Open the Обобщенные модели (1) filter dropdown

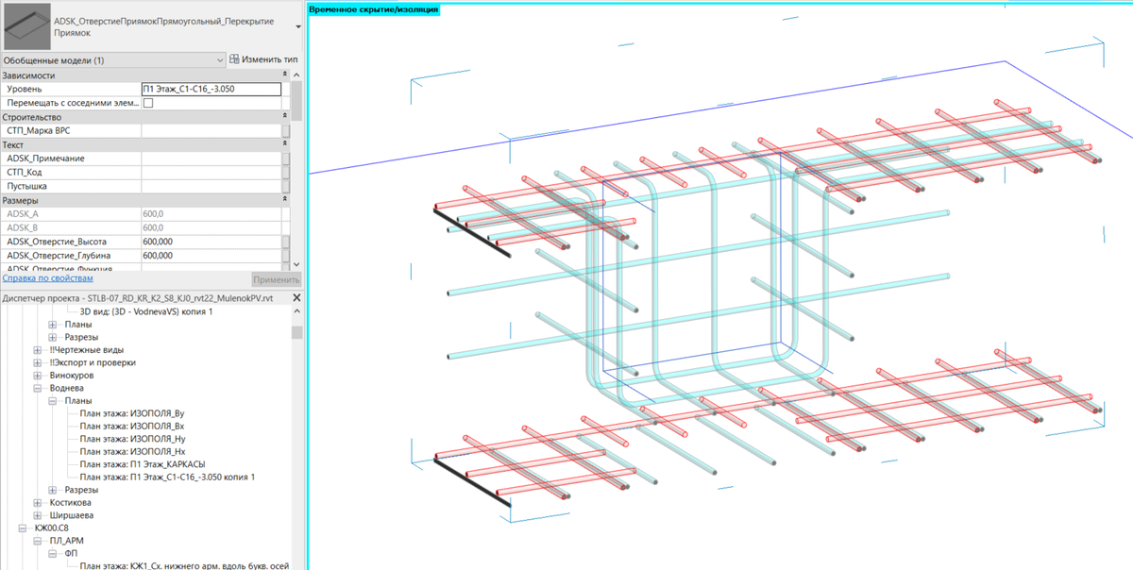coord(113,60)
